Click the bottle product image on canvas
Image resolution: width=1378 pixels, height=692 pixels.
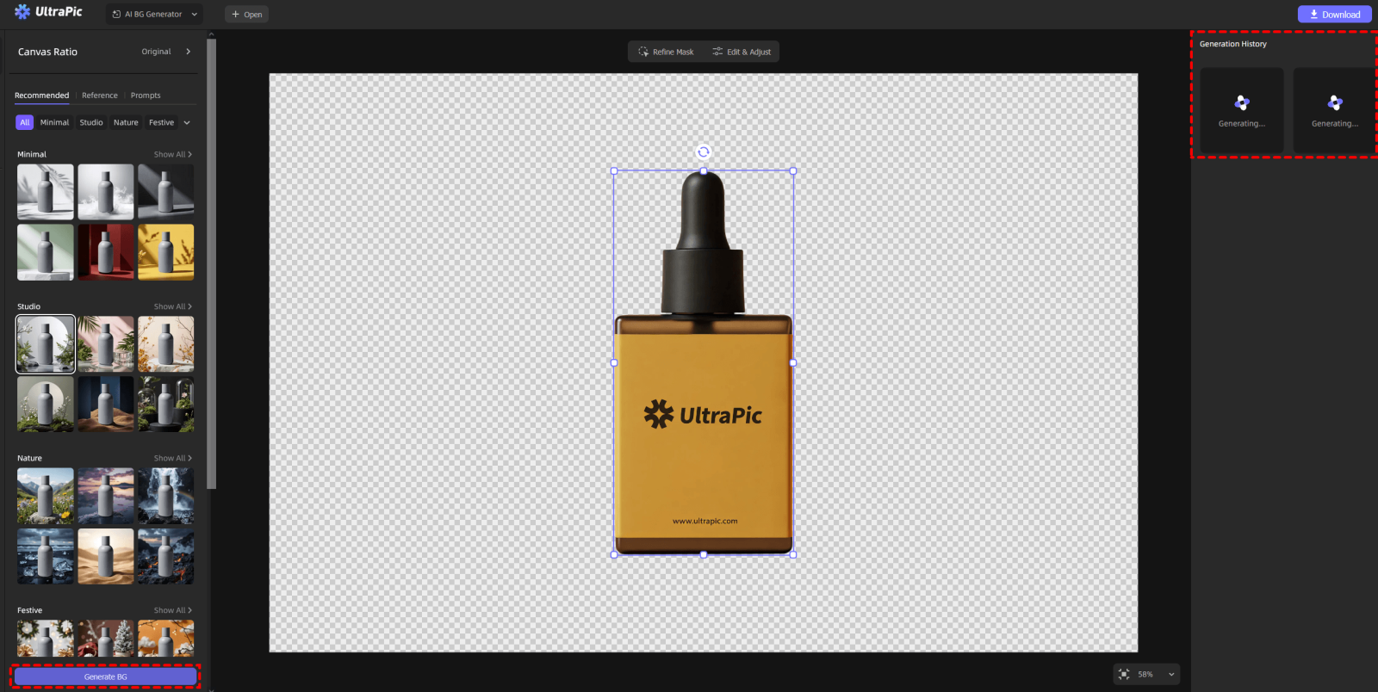[704, 362]
